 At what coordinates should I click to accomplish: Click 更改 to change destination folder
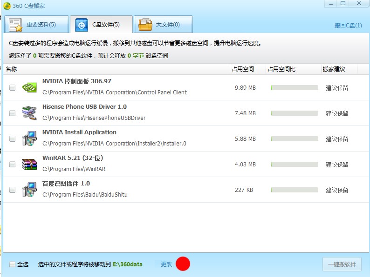166,264
